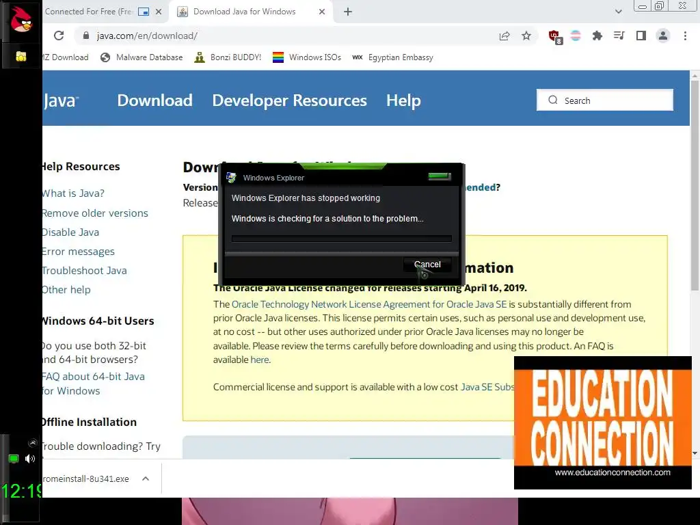The height and width of the screenshot is (525, 700).
Task: Open the Bonzi BUDDY! bookmark
Action: [228, 57]
